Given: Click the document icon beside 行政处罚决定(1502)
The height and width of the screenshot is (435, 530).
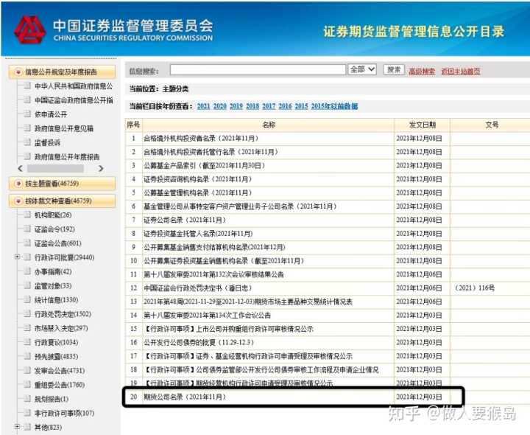Looking at the screenshot, I should pyautogui.click(x=27, y=314).
